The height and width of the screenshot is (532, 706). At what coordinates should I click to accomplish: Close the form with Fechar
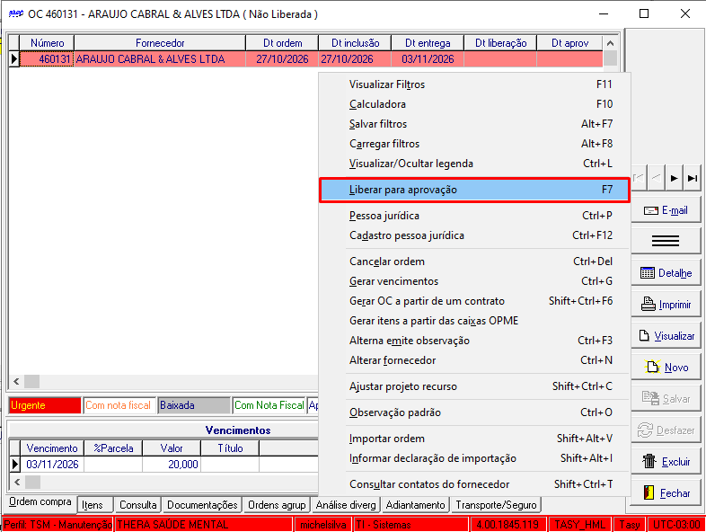coord(666,493)
